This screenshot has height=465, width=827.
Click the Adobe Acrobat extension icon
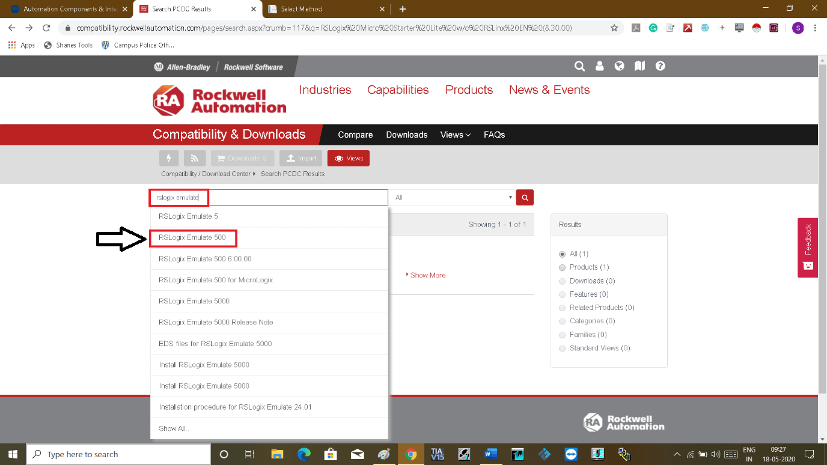[636, 28]
